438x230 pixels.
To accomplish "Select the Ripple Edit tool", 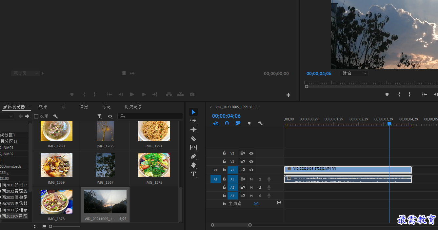I will (193, 130).
